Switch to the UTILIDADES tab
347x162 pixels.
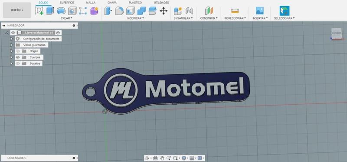(161, 3)
